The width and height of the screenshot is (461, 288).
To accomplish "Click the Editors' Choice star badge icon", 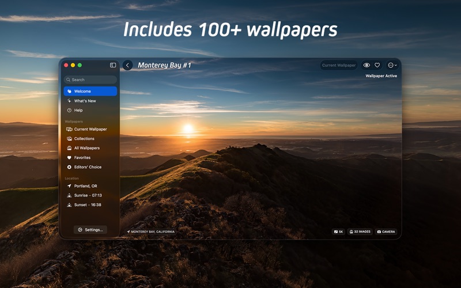I will 69,167.
